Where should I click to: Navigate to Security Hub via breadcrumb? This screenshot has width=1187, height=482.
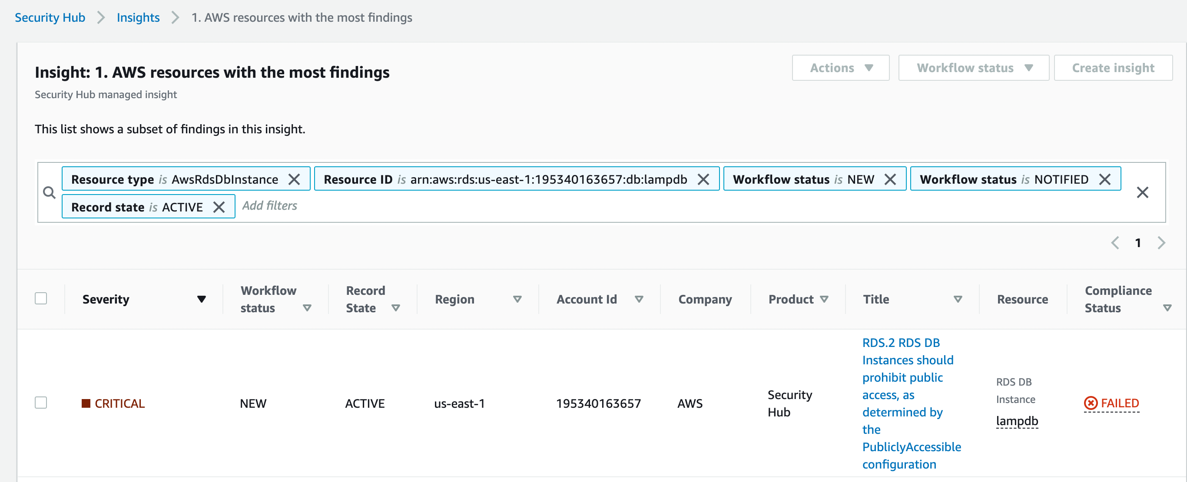point(50,17)
